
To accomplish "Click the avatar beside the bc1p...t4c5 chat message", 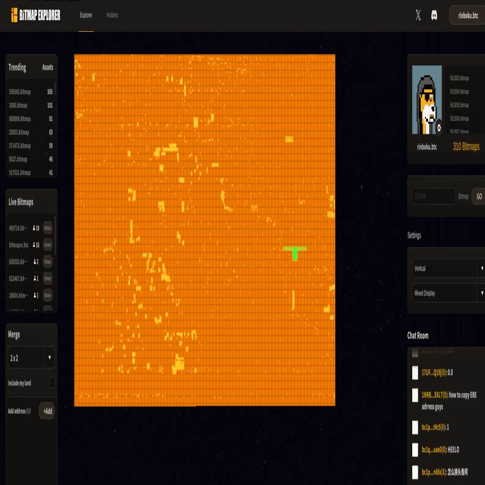I will tap(415, 428).
